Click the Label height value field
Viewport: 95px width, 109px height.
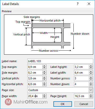[x=81, y=67]
